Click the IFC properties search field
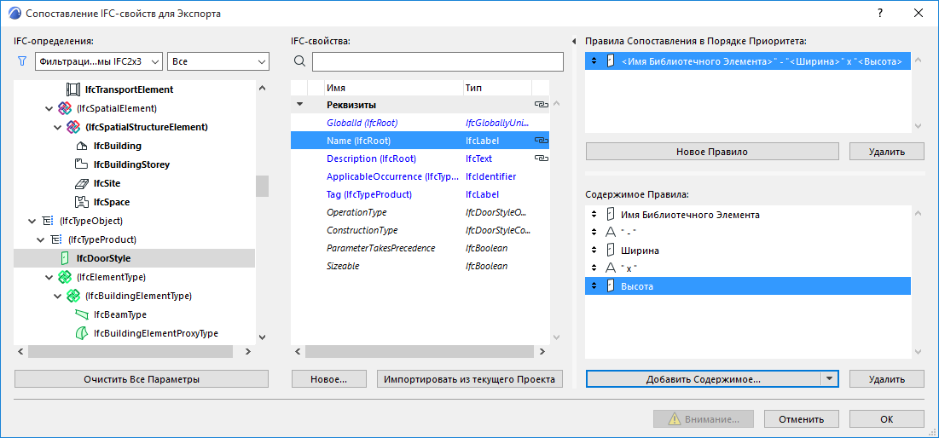The width and height of the screenshot is (939, 438). 437,61
